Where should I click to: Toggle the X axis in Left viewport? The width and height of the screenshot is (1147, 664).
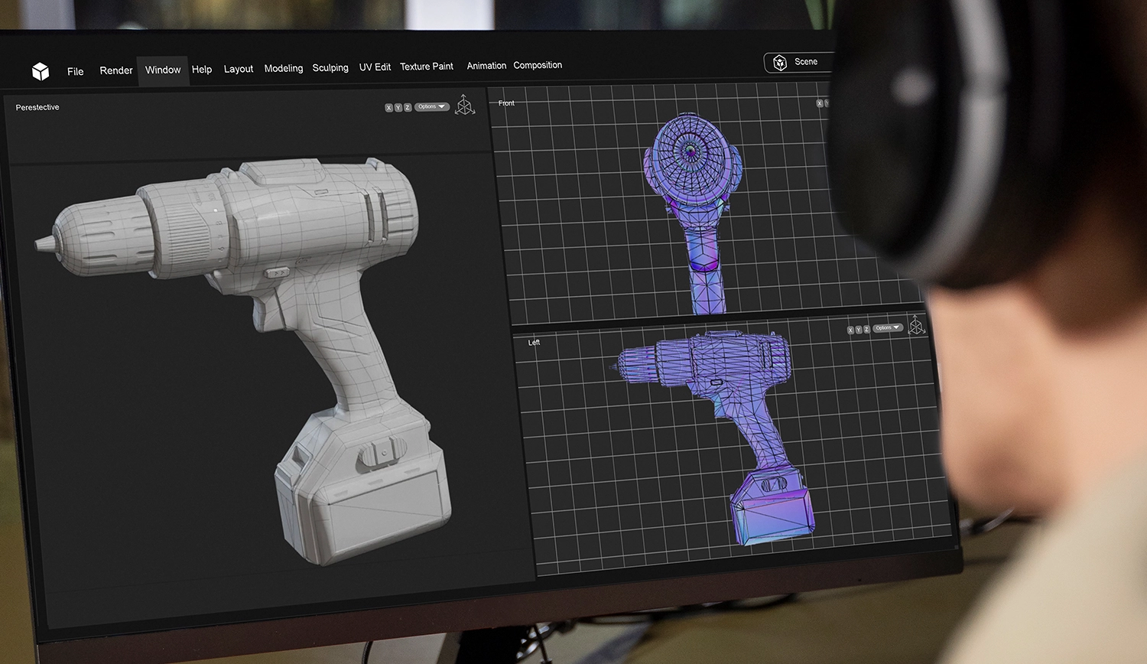click(850, 330)
